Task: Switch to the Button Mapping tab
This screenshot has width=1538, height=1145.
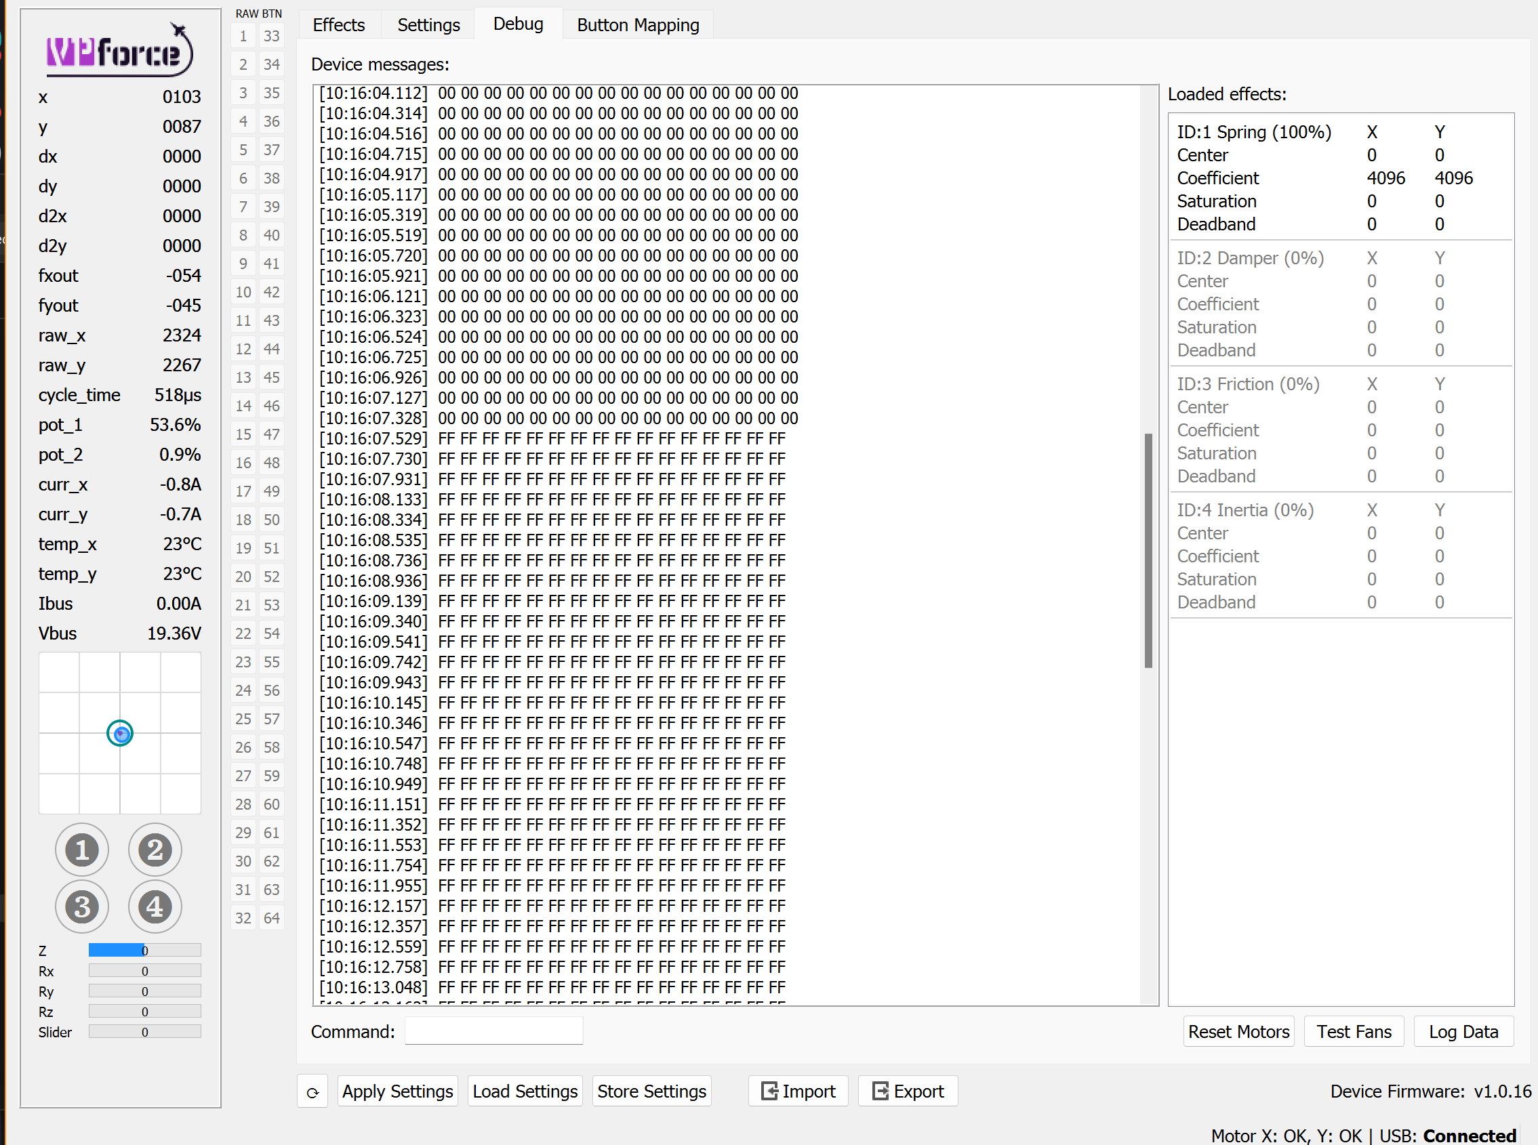Action: 637,24
